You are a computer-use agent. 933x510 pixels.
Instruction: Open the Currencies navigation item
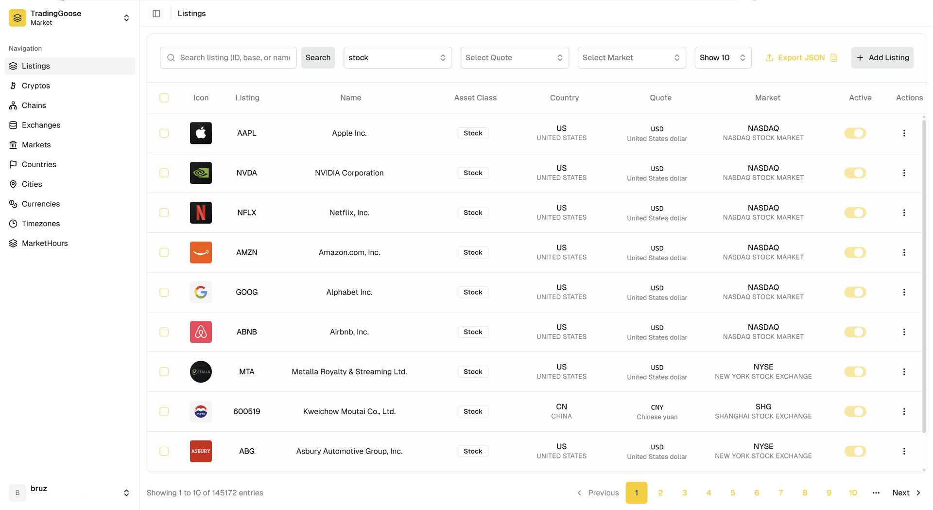tap(70, 204)
